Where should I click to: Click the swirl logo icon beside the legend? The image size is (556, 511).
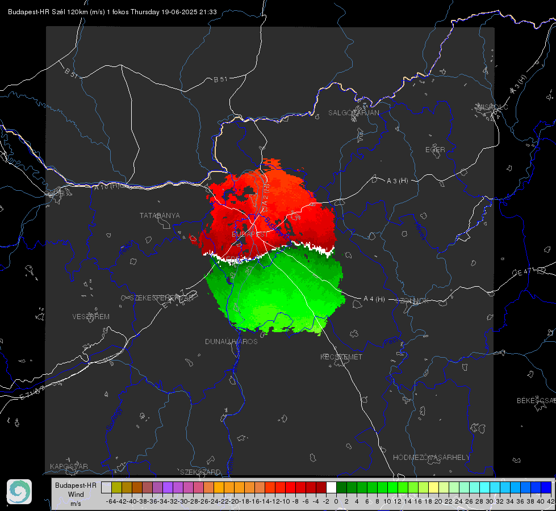(19, 492)
